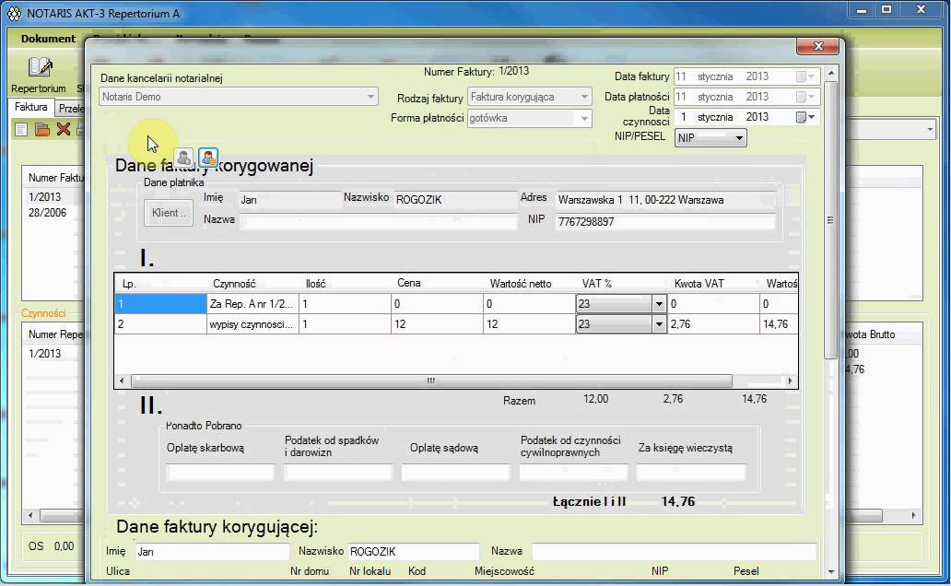The image size is (951, 586).
Task: Click the 'wypisy czynnosci...' cell
Action: tap(252, 324)
